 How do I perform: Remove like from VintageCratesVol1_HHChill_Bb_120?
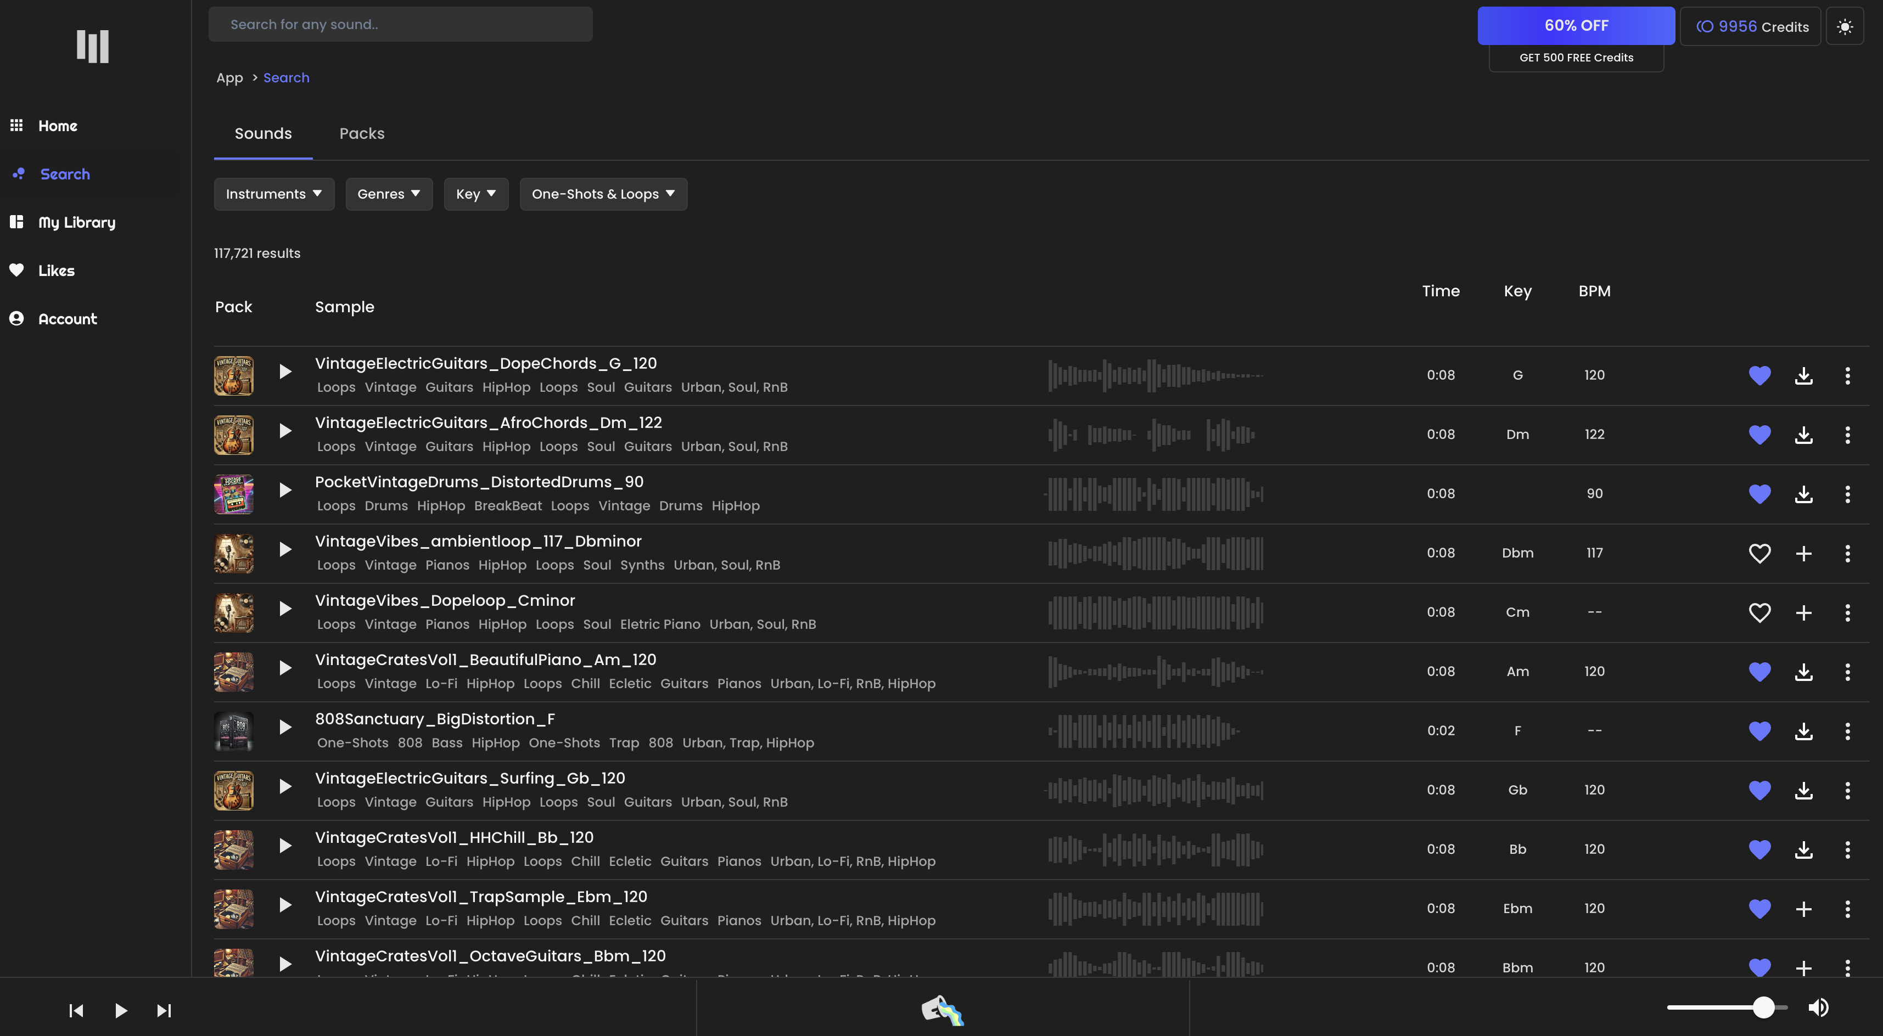point(1759,849)
